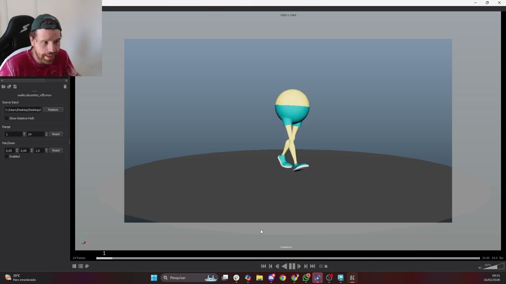Open OBS Studio from the taskbar
Screen dimensions: 506x284
pyautogui.click(x=329, y=278)
